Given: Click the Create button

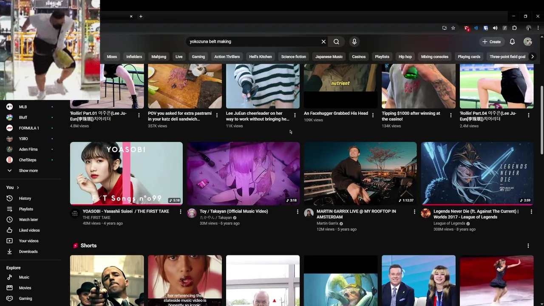Looking at the screenshot, I should click(492, 42).
